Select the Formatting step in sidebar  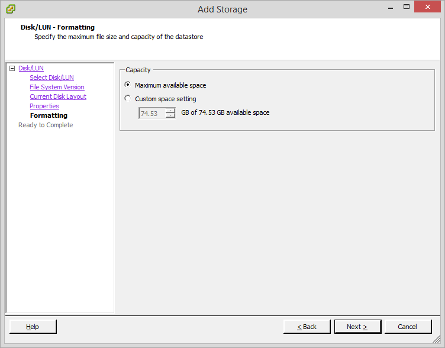pyautogui.click(x=49, y=116)
